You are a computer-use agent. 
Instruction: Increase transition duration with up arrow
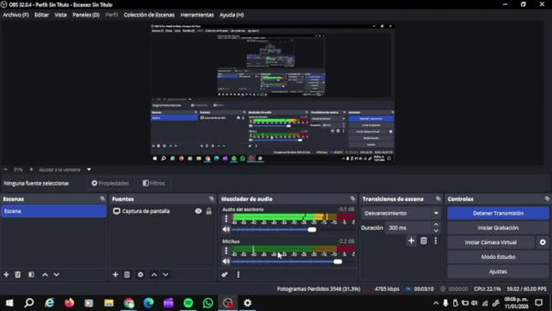click(x=436, y=225)
